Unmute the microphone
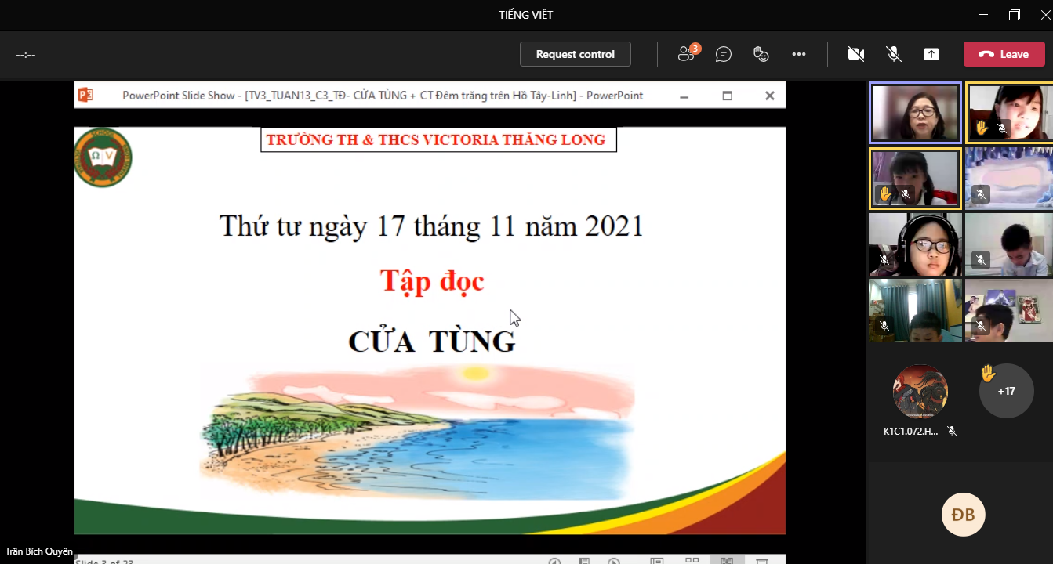Image resolution: width=1053 pixels, height=564 pixels. pyautogui.click(x=893, y=54)
